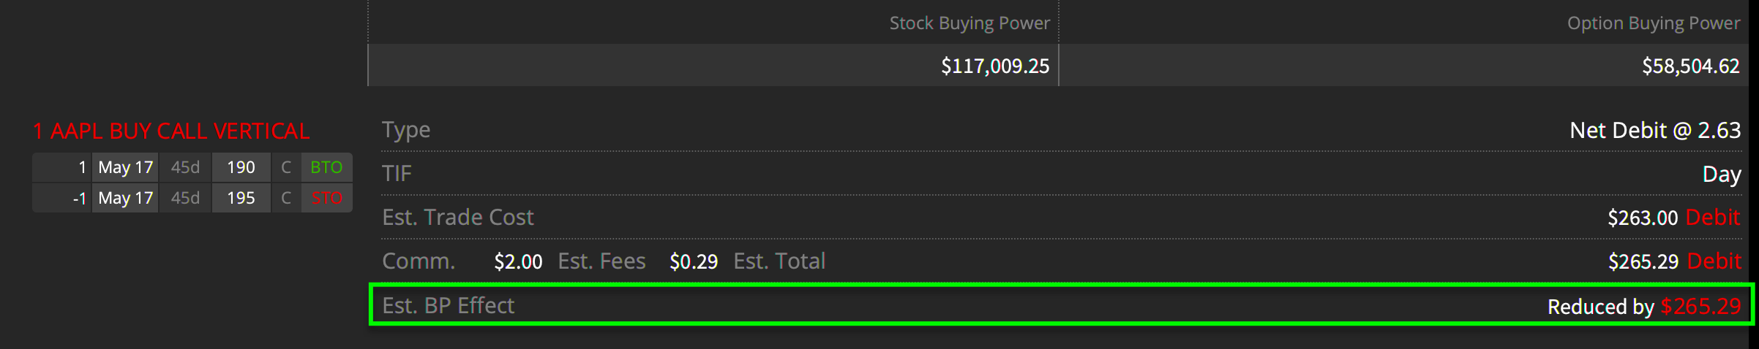Click the $0.29 estimated fees amount
1759x349 pixels.
694,261
